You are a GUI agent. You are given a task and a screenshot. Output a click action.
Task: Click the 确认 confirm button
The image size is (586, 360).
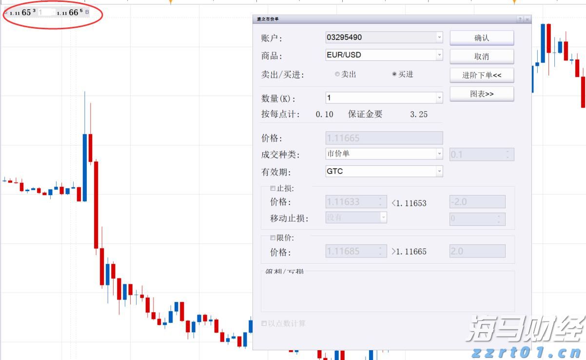coord(481,37)
